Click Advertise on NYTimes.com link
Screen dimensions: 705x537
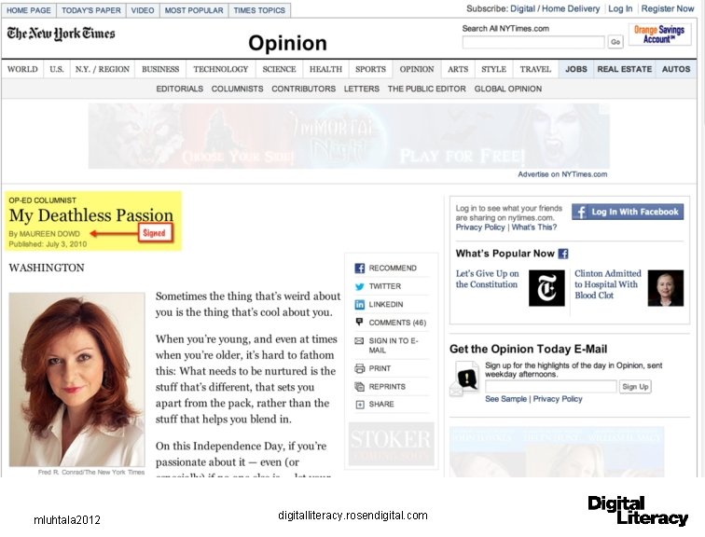tap(562, 174)
